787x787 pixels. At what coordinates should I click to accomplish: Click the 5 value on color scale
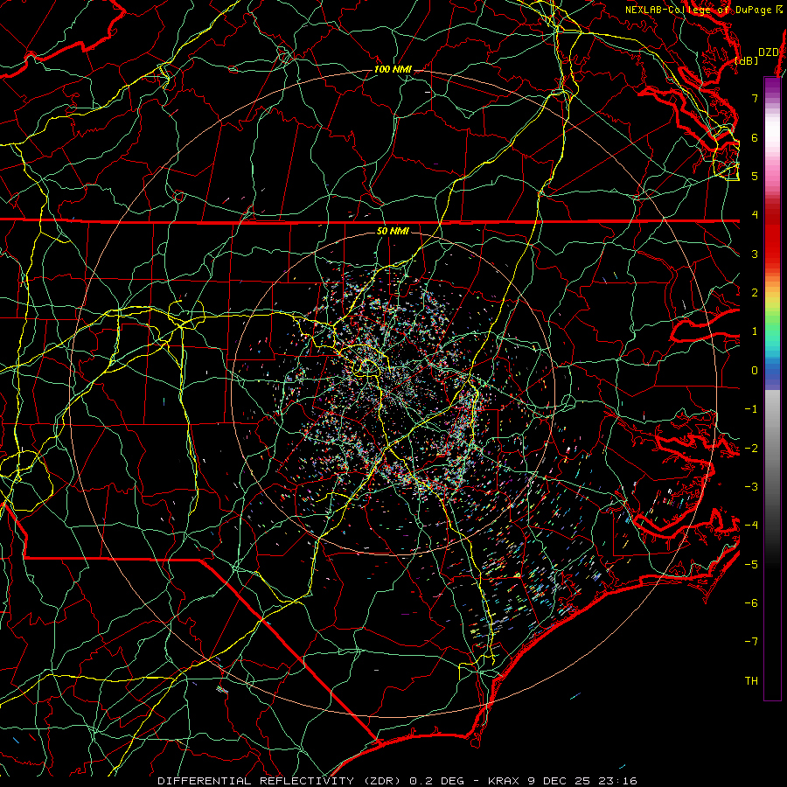pos(755,176)
